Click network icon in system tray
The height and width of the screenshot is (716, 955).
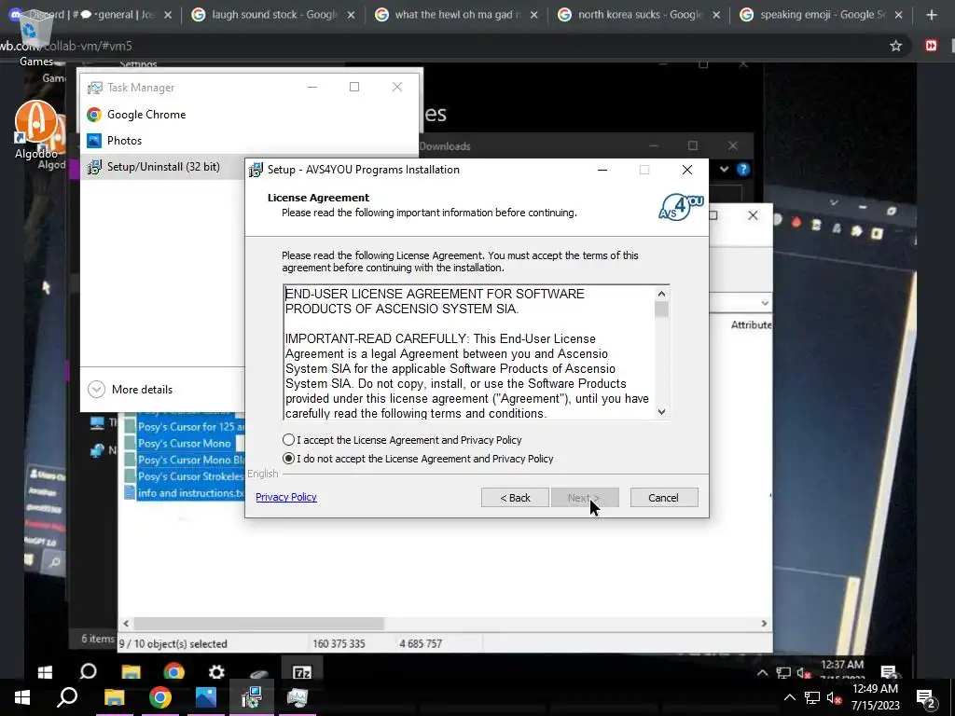pos(812,697)
